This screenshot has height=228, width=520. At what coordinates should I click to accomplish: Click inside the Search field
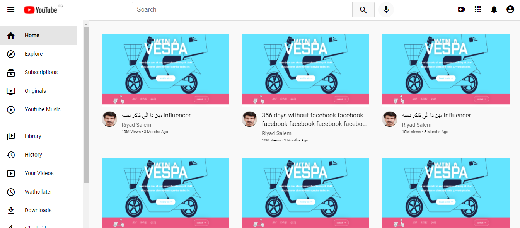pos(242,10)
